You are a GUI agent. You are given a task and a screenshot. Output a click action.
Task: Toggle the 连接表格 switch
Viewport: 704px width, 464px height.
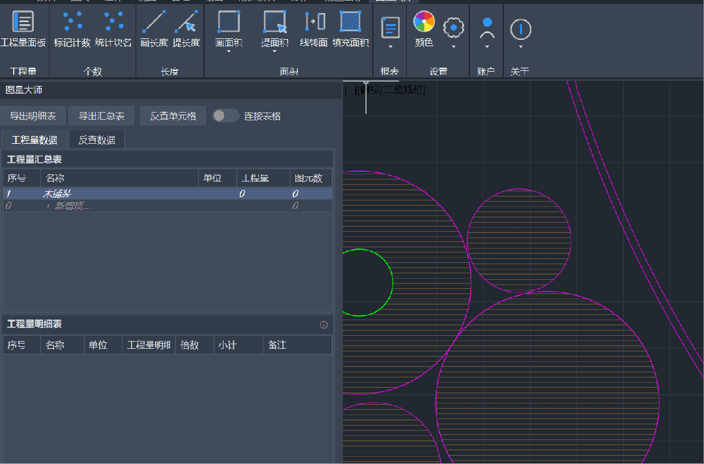click(226, 116)
